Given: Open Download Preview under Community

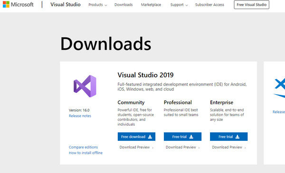Looking at the screenshot, I should [x=136, y=147].
